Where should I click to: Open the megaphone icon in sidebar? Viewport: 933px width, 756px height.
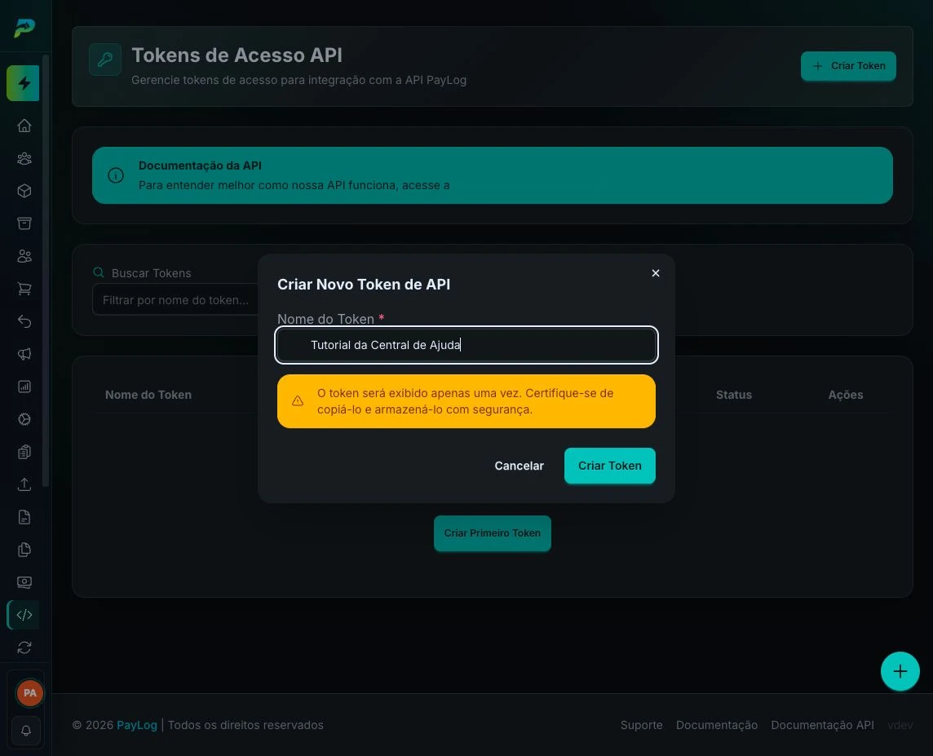[24, 355]
